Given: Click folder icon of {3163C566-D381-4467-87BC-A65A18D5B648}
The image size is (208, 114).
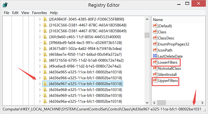Looking at the screenshot, I should tap(45, 25).
